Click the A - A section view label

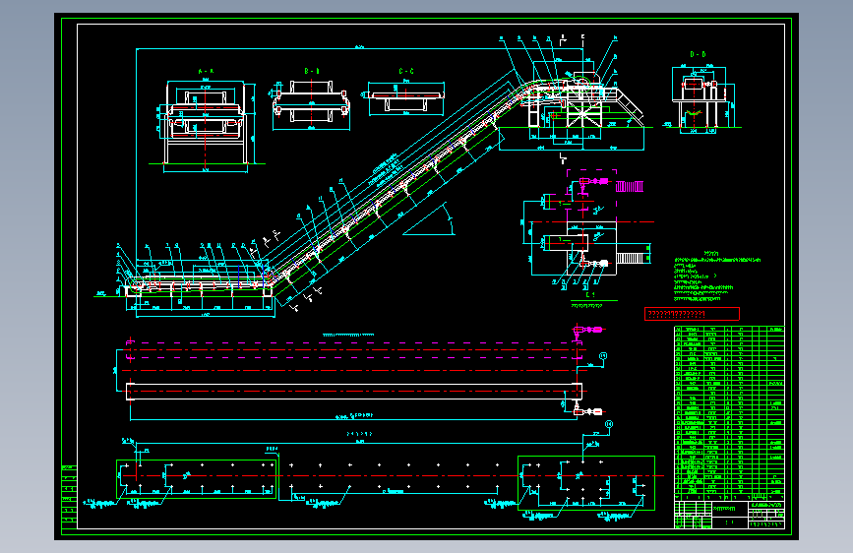point(207,71)
